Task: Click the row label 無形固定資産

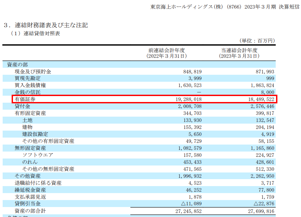Action: pos(30,148)
